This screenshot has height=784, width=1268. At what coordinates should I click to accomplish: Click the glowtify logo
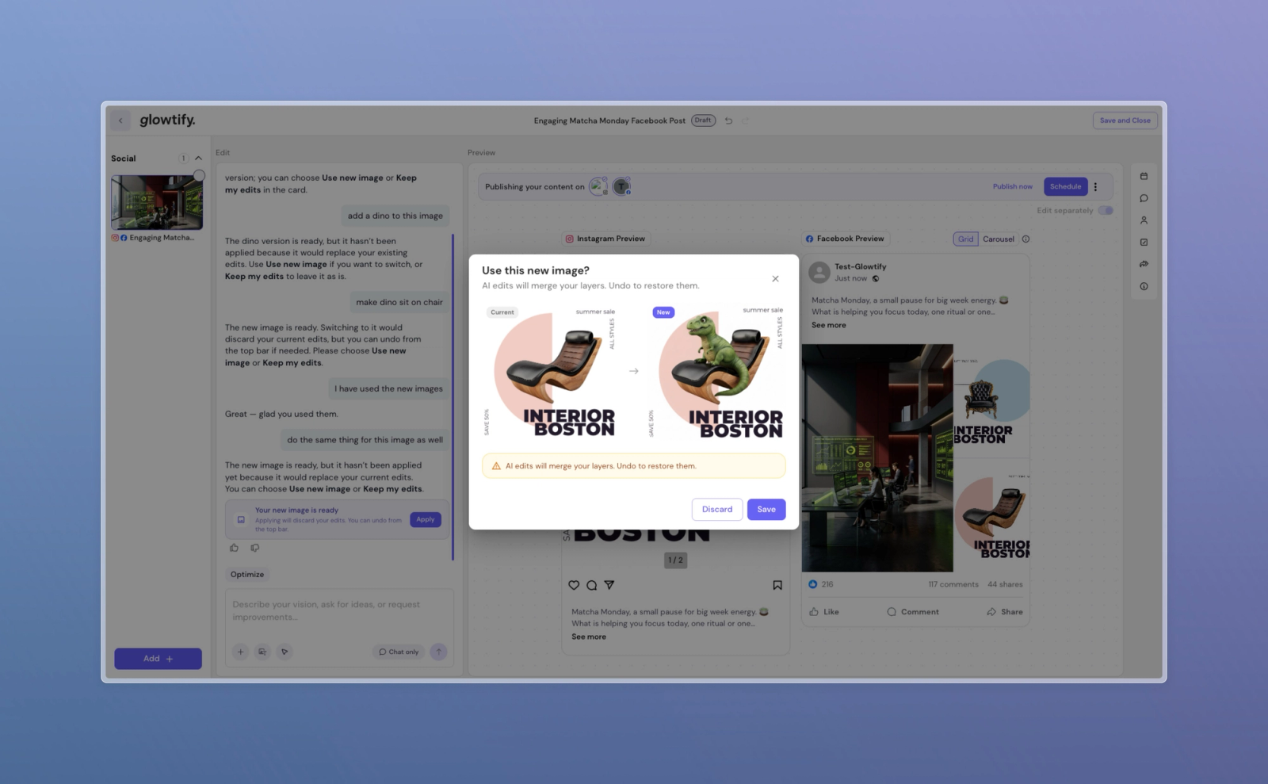[167, 120]
